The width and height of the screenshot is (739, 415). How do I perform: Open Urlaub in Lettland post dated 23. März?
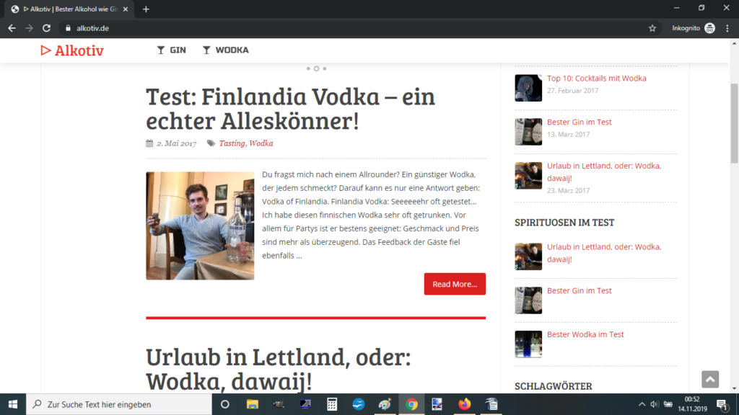coord(604,171)
